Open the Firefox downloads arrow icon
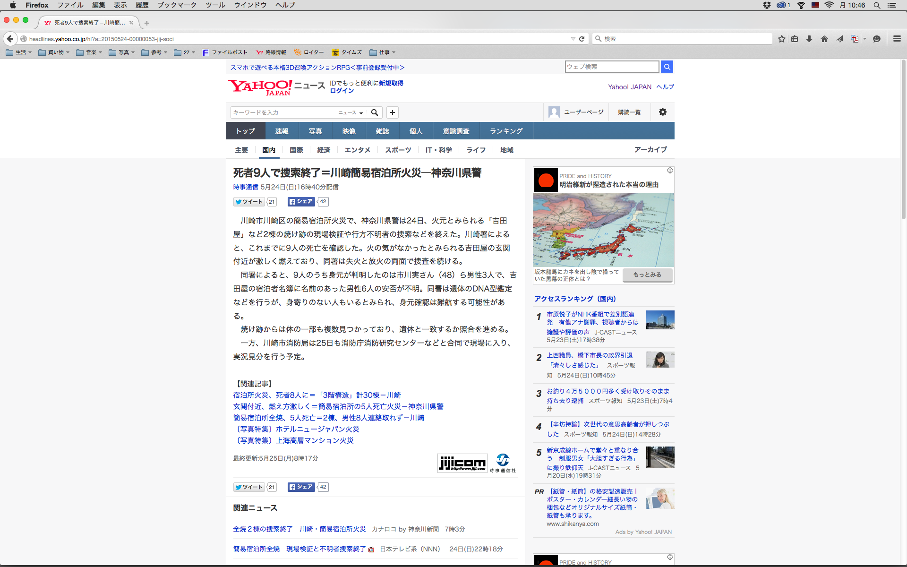This screenshot has width=907, height=567. pos(809,39)
